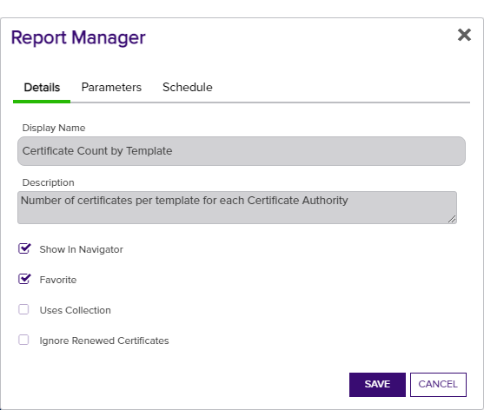The width and height of the screenshot is (484, 410).
Task: Click the Show In Navigator label text
Action: point(81,249)
